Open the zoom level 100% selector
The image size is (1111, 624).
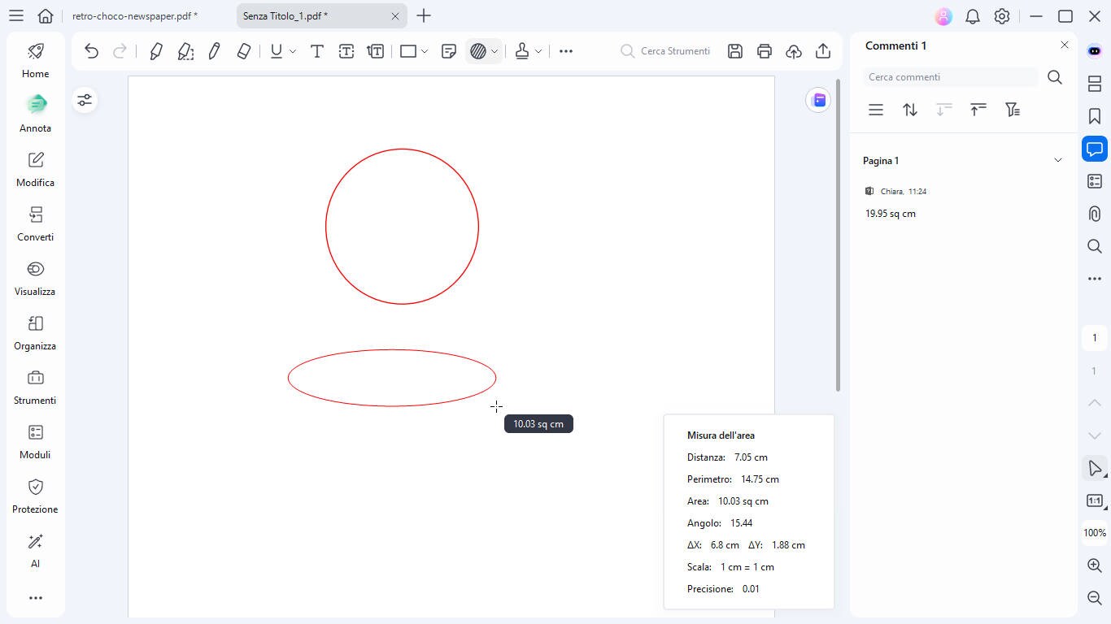tap(1095, 533)
